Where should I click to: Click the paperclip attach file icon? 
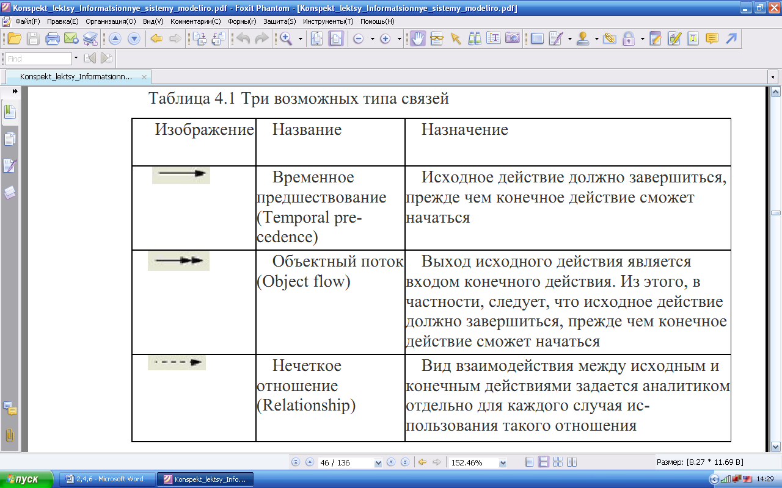point(609,38)
